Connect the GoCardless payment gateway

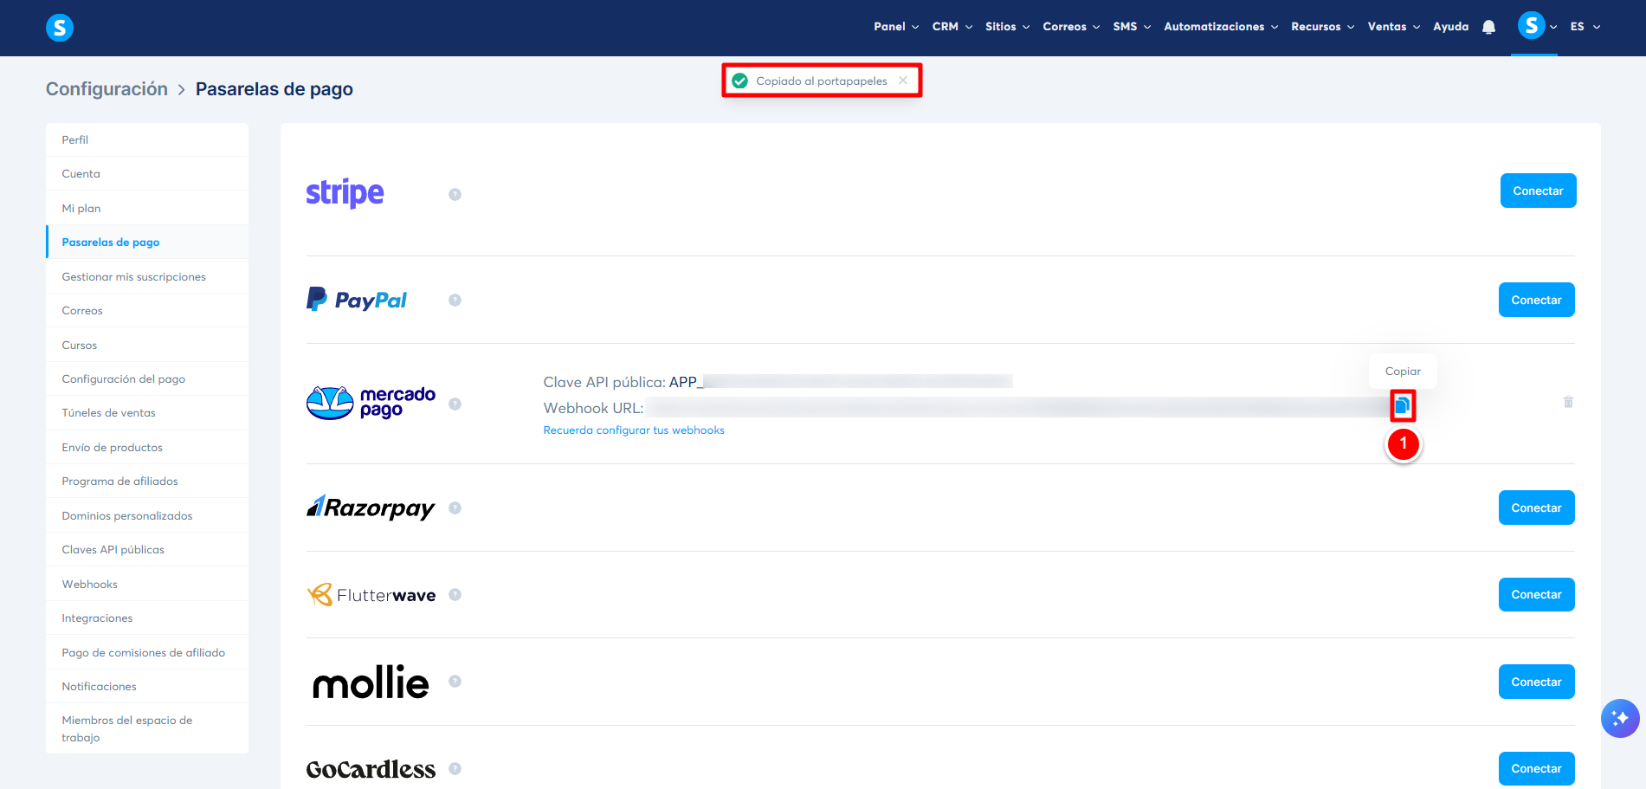1537,768
